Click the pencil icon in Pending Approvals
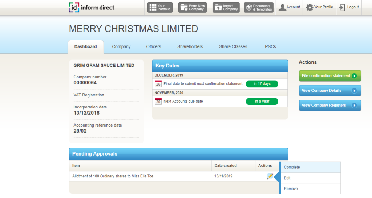 point(270,176)
